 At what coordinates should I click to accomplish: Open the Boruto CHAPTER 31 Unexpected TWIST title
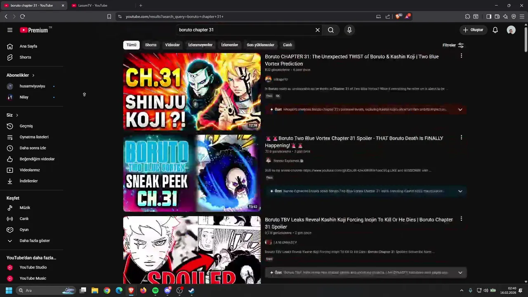[x=351, y=60]
